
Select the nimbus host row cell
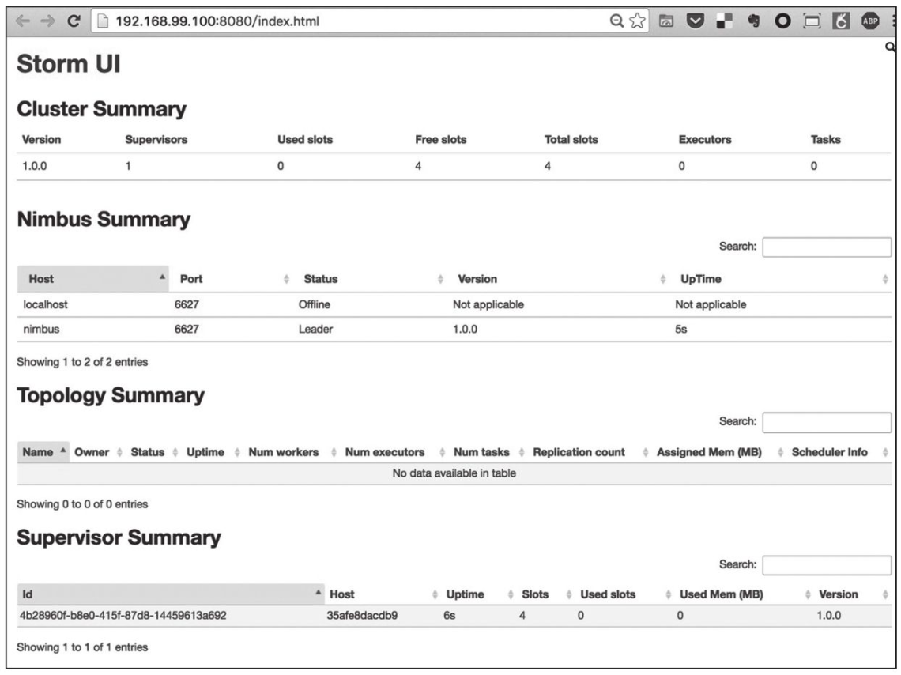click(41, 329)
